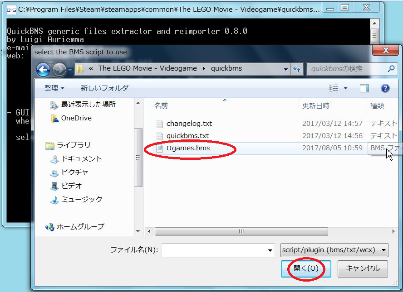Open address bar history dropdown
This screenshot has width=403, height=292.
coord(285,69)
